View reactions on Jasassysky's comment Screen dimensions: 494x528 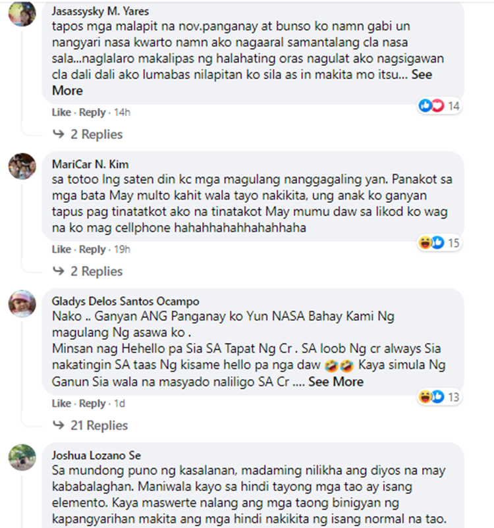coord(439,106)
